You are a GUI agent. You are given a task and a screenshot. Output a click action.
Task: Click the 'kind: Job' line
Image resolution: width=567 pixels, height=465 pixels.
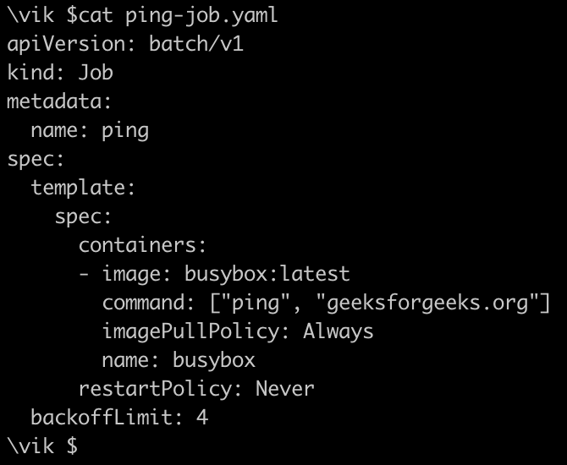[60, 74]
